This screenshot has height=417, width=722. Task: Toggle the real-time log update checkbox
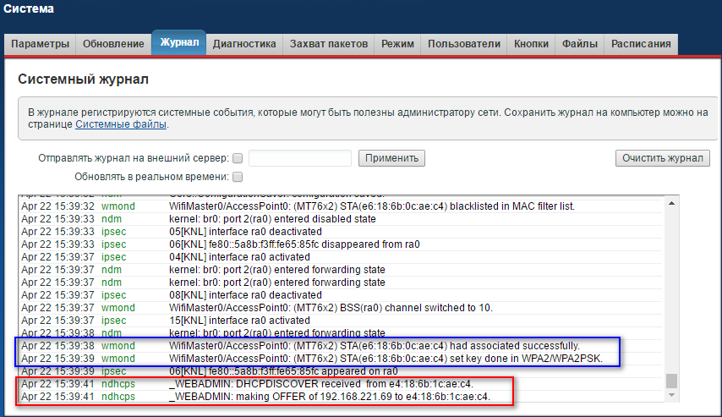coord(238,177)
